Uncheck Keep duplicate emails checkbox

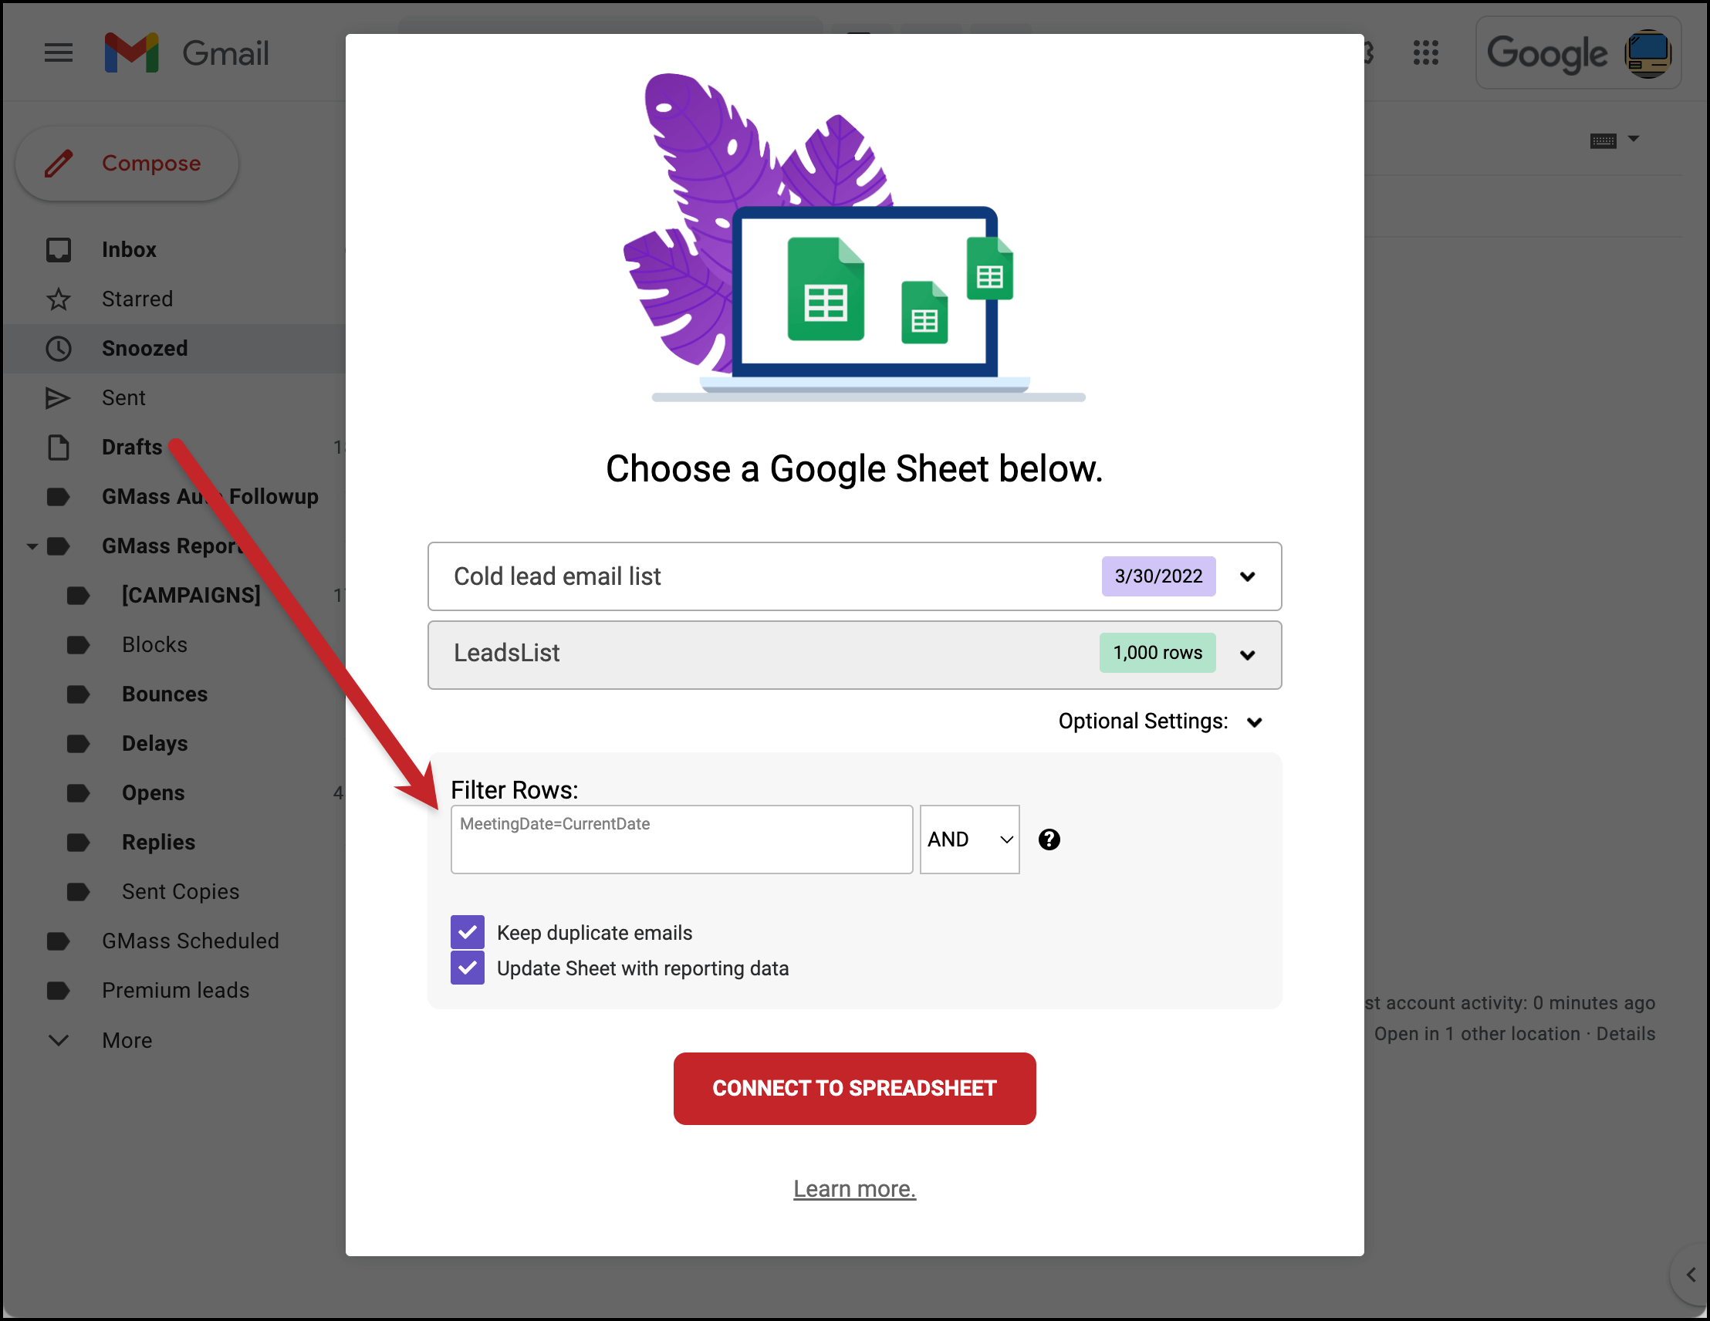[468, 932]
